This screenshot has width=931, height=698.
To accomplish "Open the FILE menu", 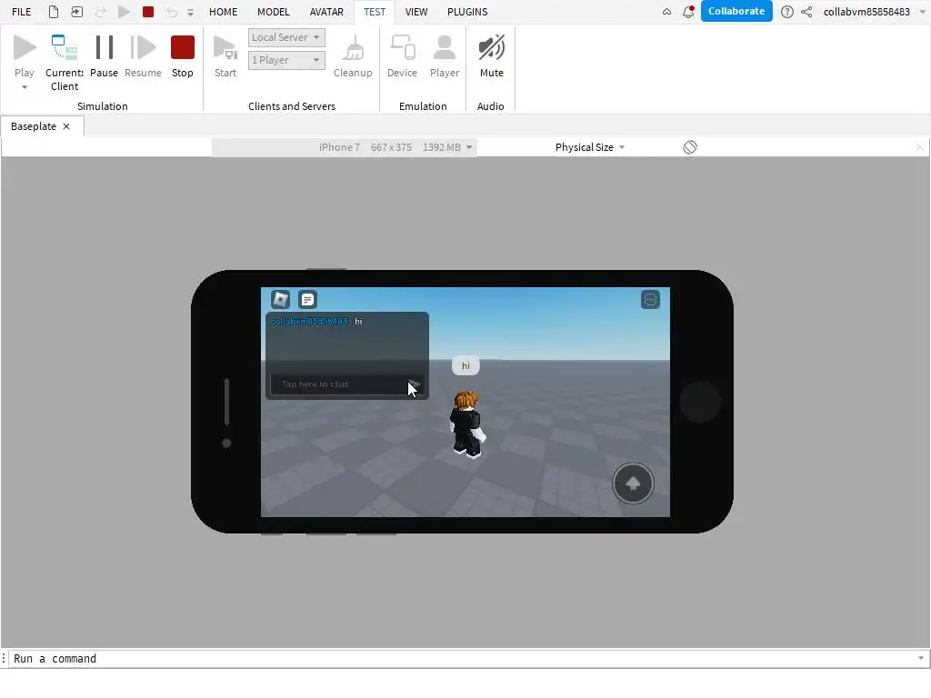I will (x=22, y=12).
